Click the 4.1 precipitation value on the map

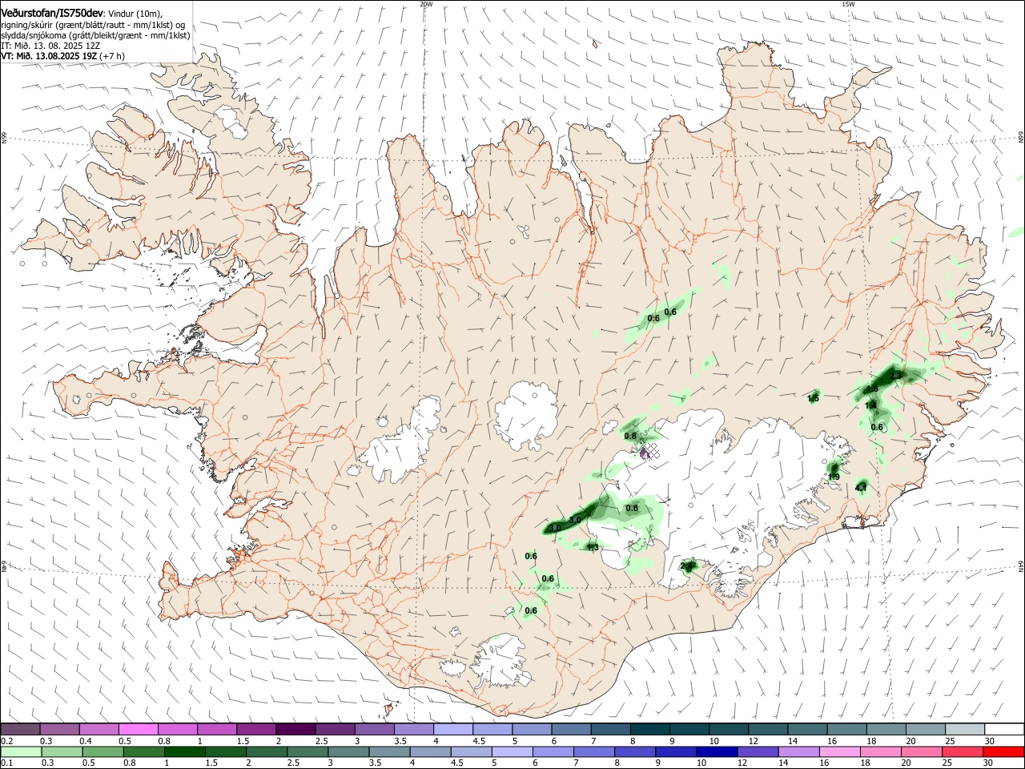pyautogui.click(x=862, y=487)
